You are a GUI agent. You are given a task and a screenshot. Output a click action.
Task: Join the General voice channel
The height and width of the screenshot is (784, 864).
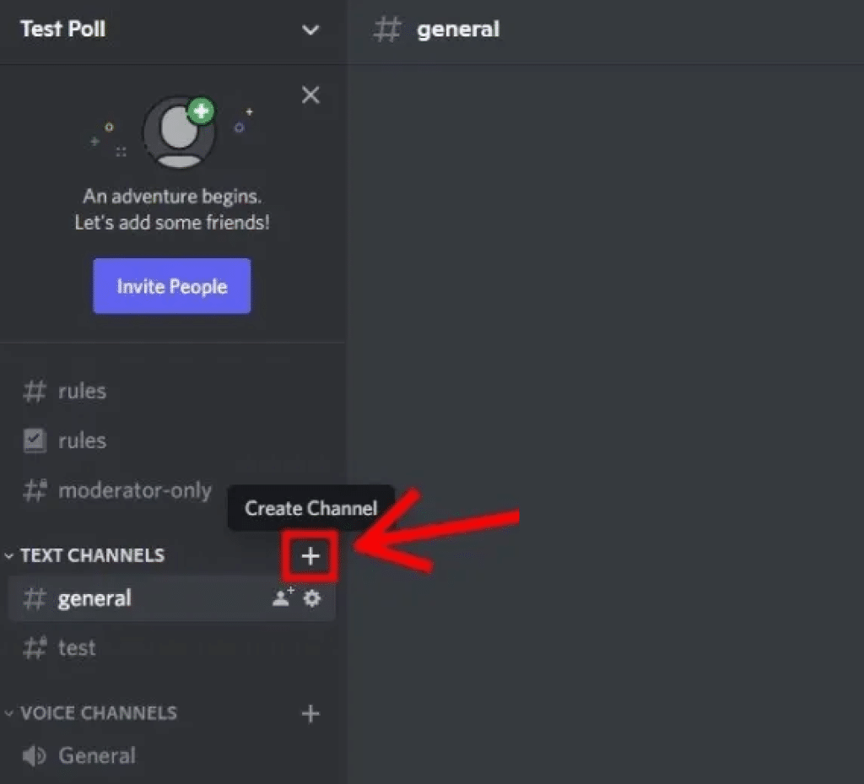click(x=97, y=755)
